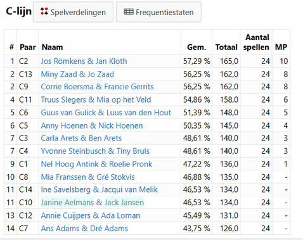
Task: Open Truus Slegers & Mia op het Veld
Action: click(x=96, y=99)
